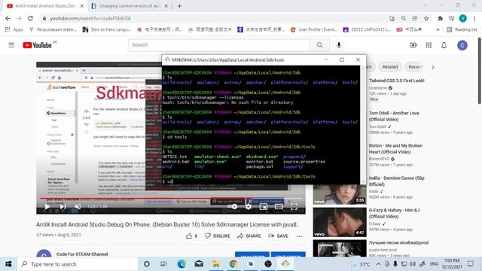The width and height of the screenshot is (482, 271).
Task: Open the Chrome profile avatar
Action: [462, 18]
